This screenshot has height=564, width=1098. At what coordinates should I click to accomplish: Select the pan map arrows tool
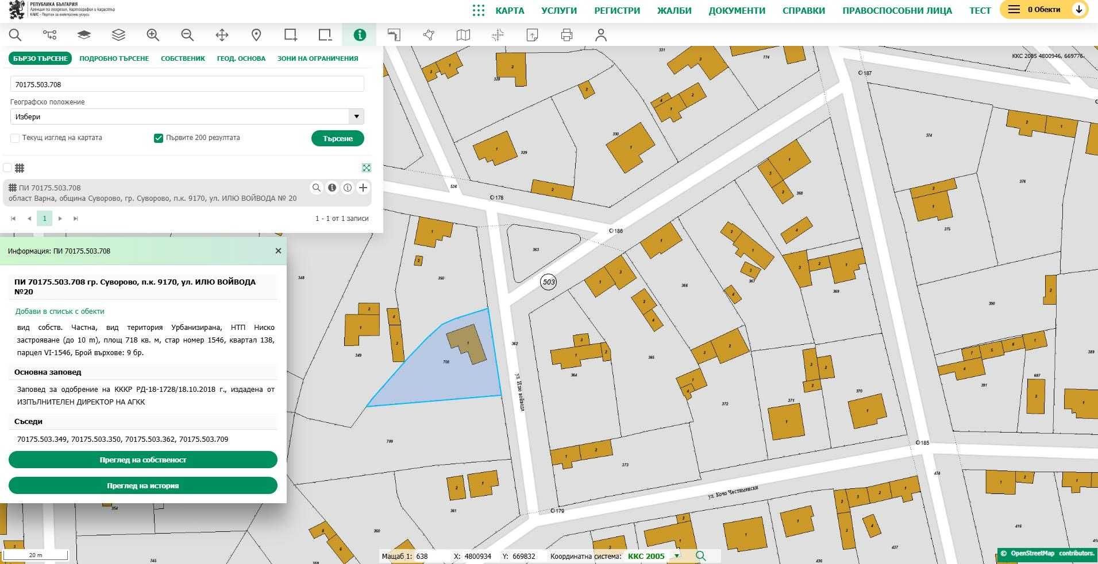pyautogui.click(x=222, y=35)
